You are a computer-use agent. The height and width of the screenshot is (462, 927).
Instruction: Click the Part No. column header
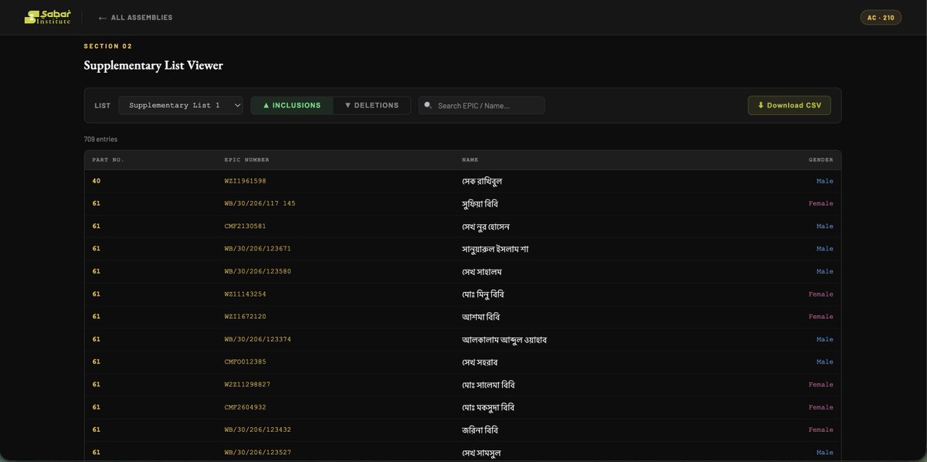click(108, 160)
